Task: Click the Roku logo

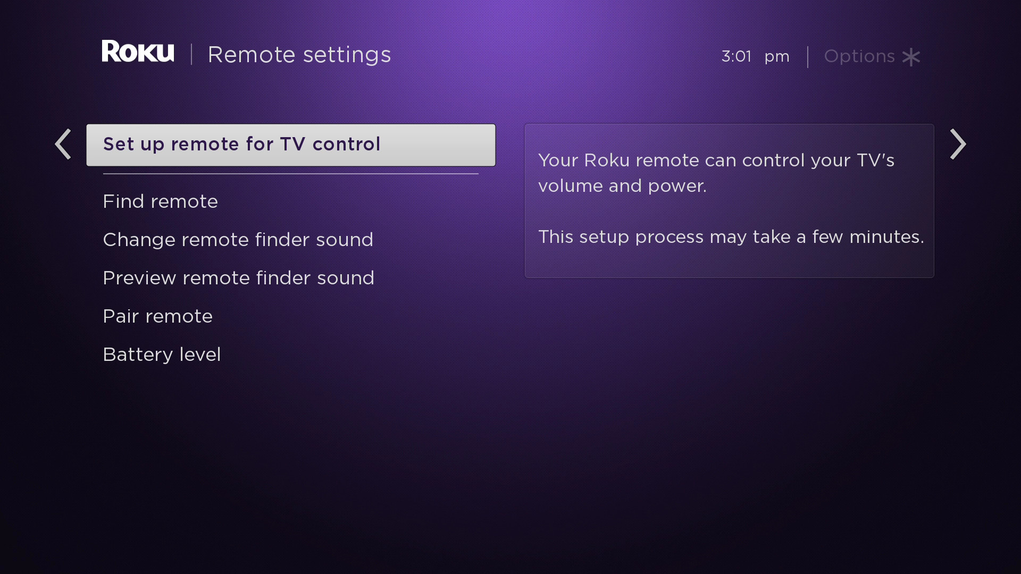Action: coord(138,52)
